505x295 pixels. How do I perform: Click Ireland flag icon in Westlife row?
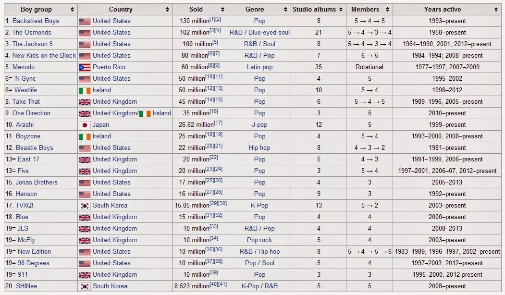tap(85, 90)
